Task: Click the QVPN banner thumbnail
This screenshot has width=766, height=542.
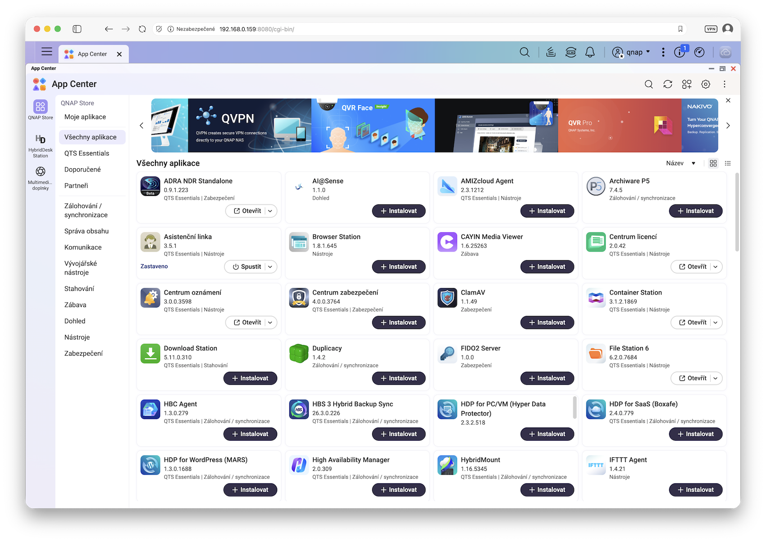Action: tap(250, 126)
